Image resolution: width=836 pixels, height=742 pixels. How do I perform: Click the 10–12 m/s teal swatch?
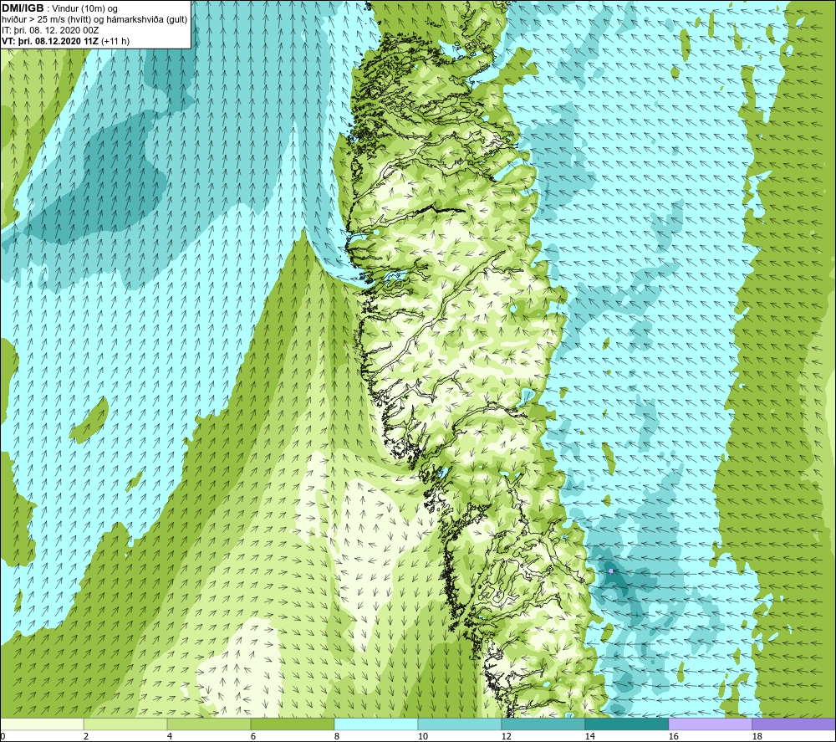[x=460, y=724]
